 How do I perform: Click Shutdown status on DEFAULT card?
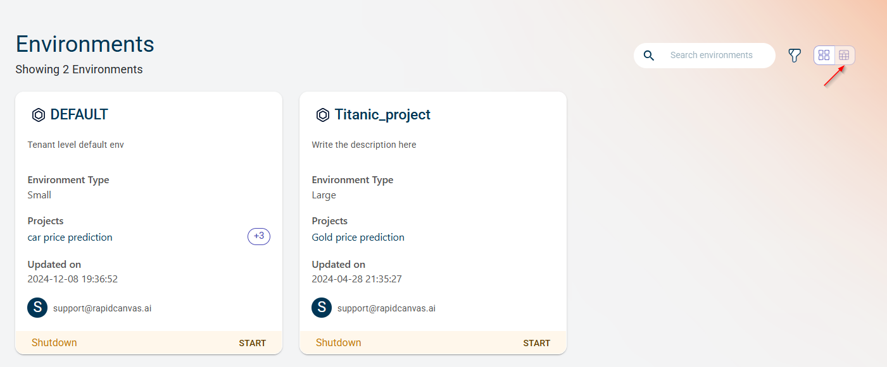[54, 343]
